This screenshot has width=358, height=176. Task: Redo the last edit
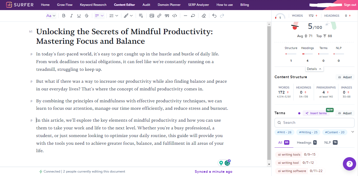pos(222,16)
